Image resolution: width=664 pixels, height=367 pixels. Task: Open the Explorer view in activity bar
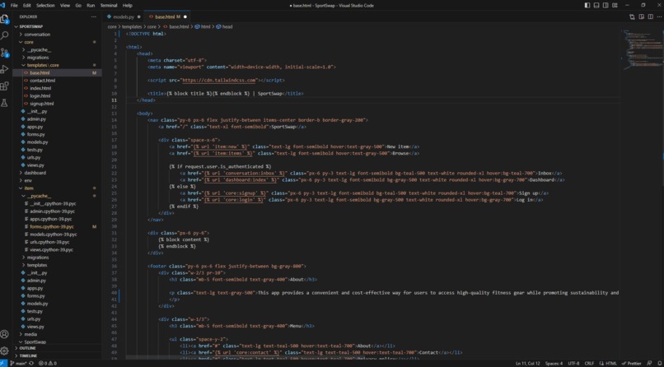pos(5,19)
